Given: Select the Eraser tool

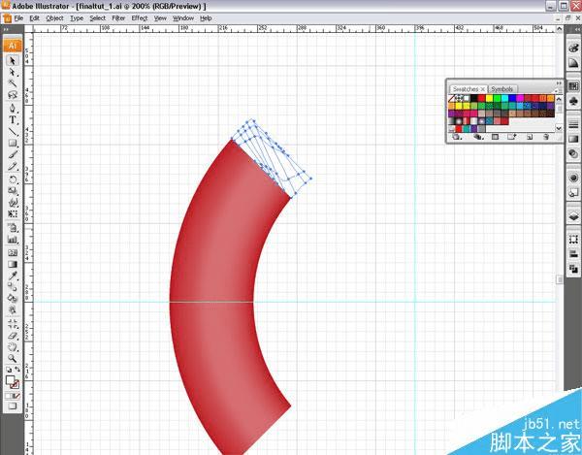Looking at the screenshot, I should 13,335.
